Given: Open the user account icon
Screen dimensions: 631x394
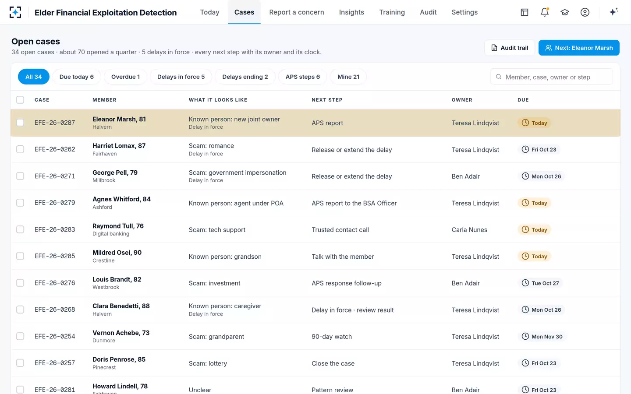Looking at the screenshot, I should [585, 12].
